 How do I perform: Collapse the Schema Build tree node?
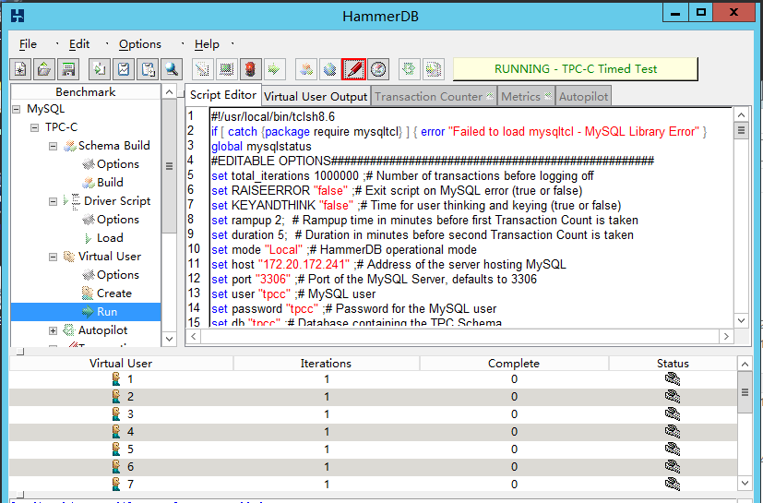[54, 146]
